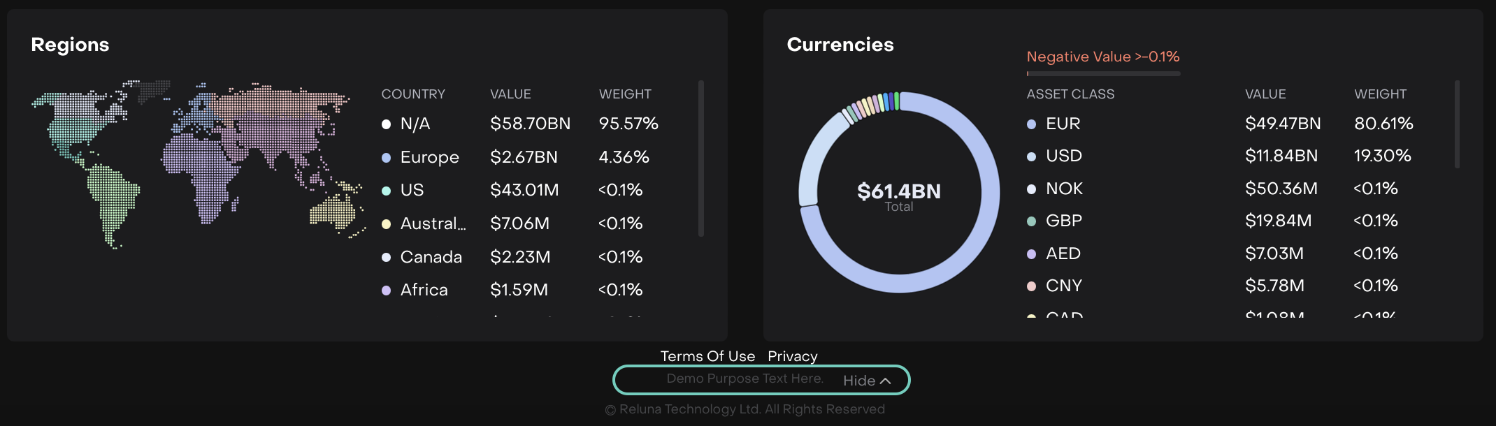Image resolution: width=1496 pixels, height=426 pixels.
Task: Click the GBP green legend dot
Action: click(x=1031, y=221)
